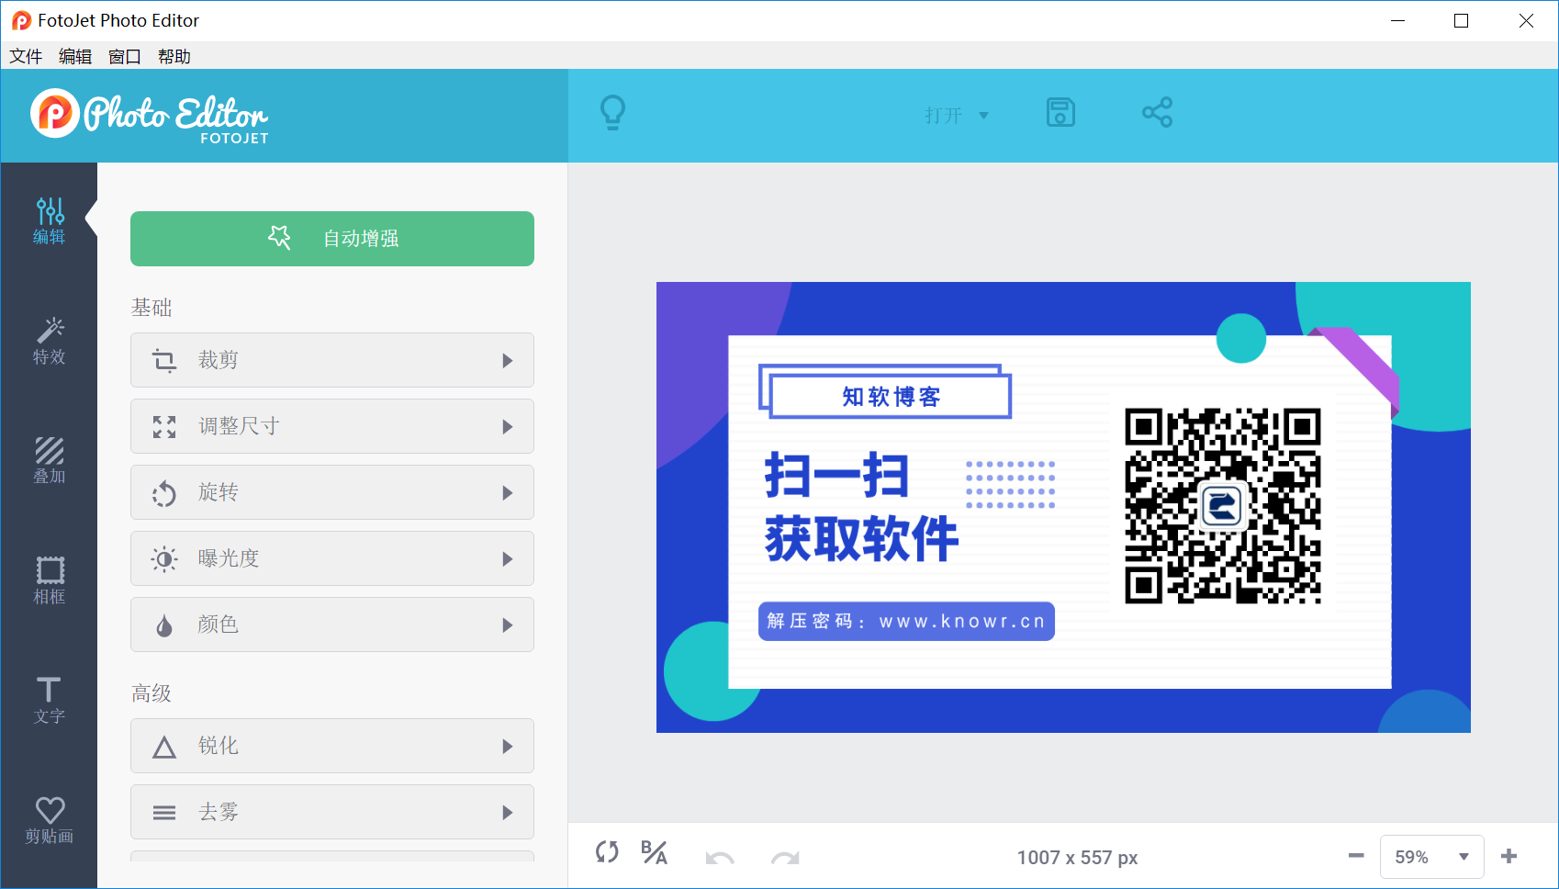Open the 59% zoom level dropdown

pos(1432,857)
